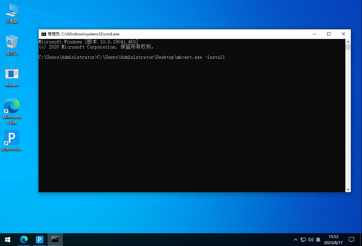The image size is (362, 246).
Task: Minimize the cmd.exe window
Action: (x=314, y=34)
